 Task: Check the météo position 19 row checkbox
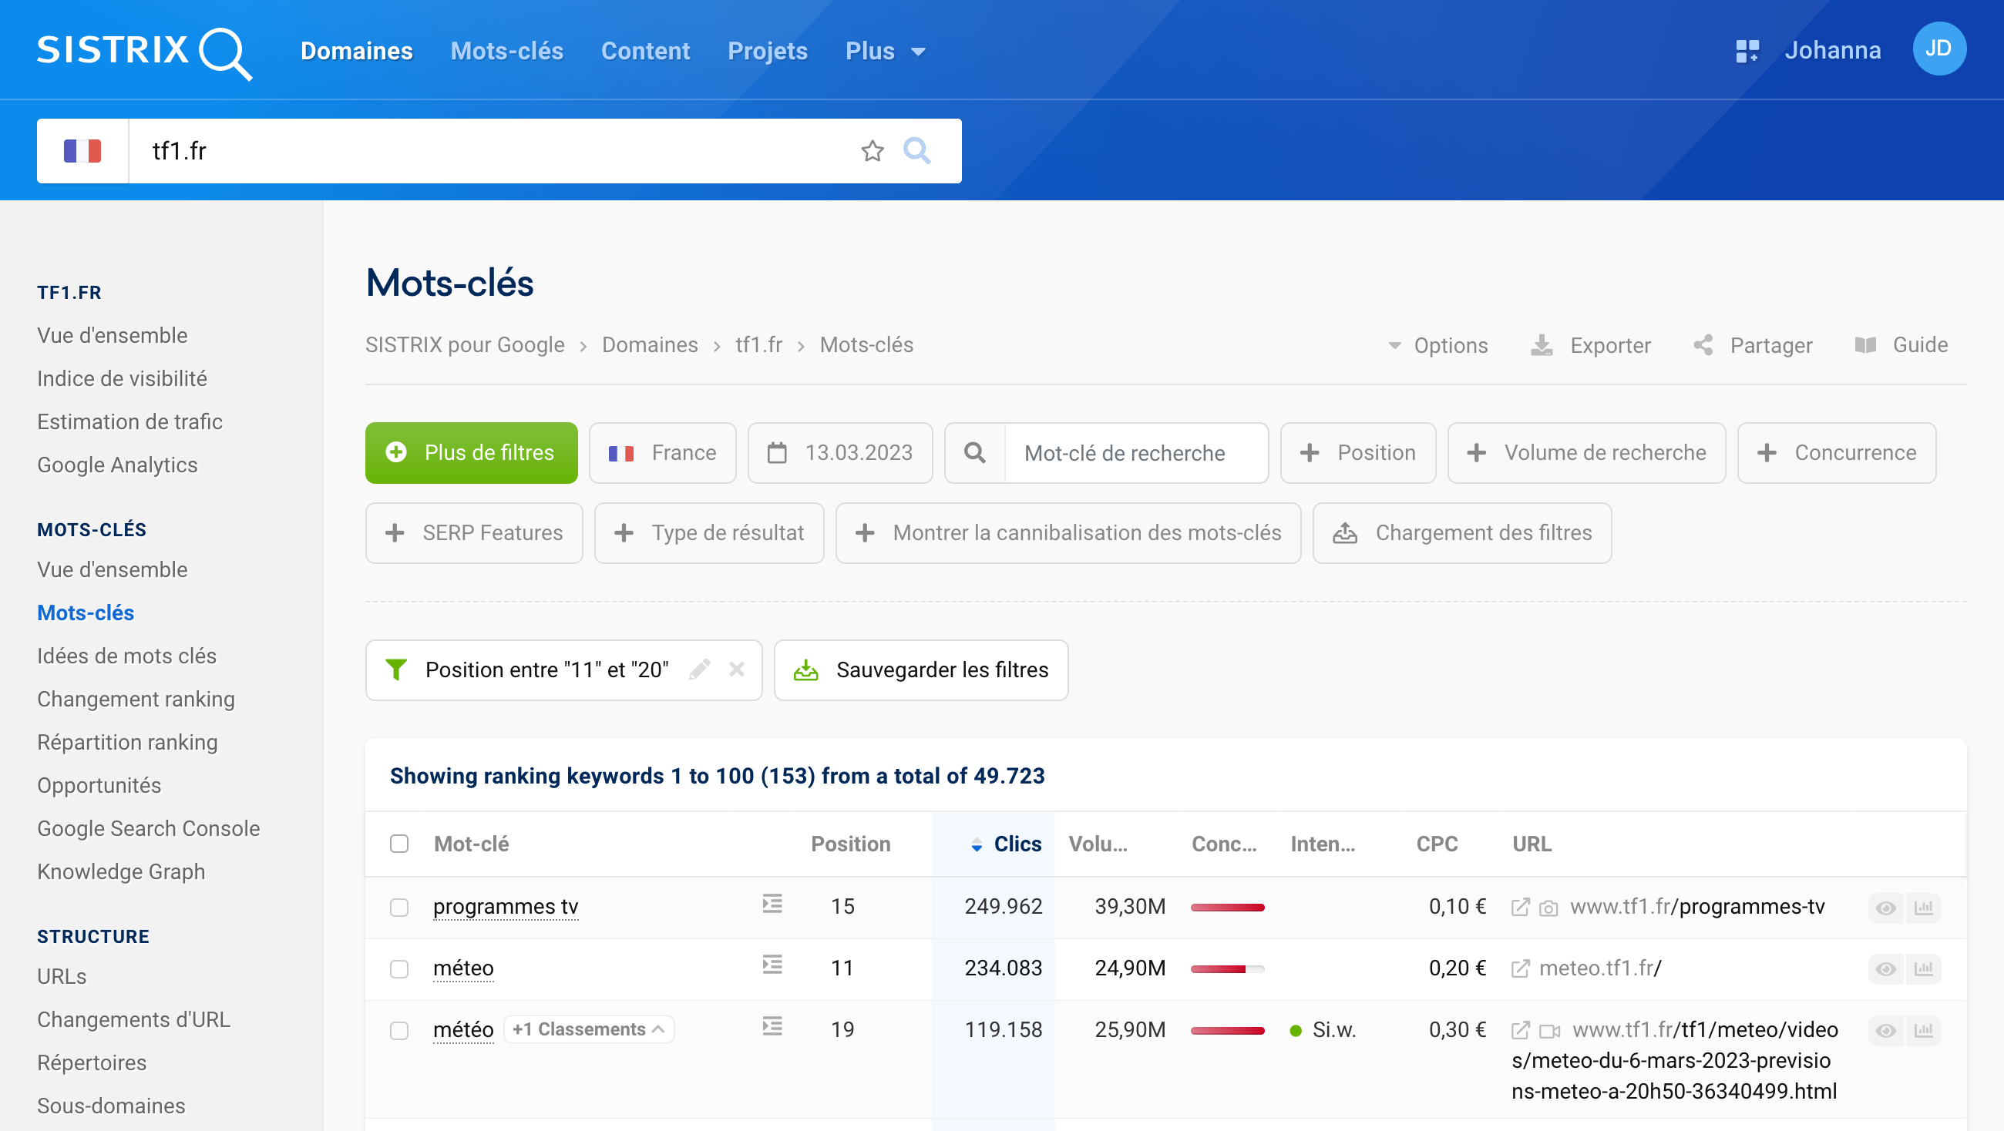click(x=399, y=1031)
